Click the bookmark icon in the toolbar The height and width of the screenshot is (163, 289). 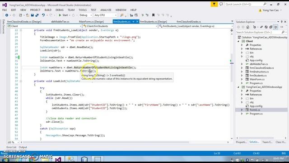click(x=154, y=15)
